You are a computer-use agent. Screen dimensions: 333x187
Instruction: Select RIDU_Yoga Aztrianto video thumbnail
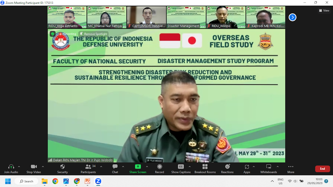tap(67, 17)
